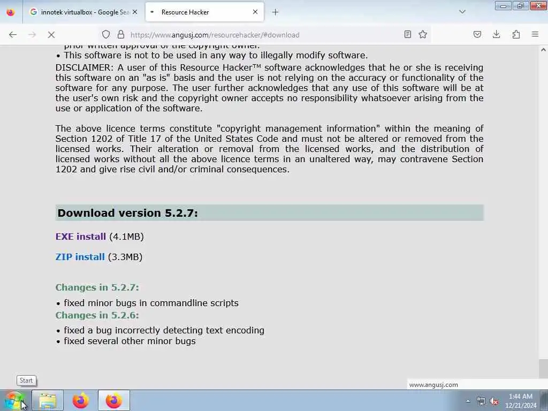Image resolution: width=548 pixels, height=411 pixels.
Task: Open the Windows Start menu
Action: click(x=14, y=400)
